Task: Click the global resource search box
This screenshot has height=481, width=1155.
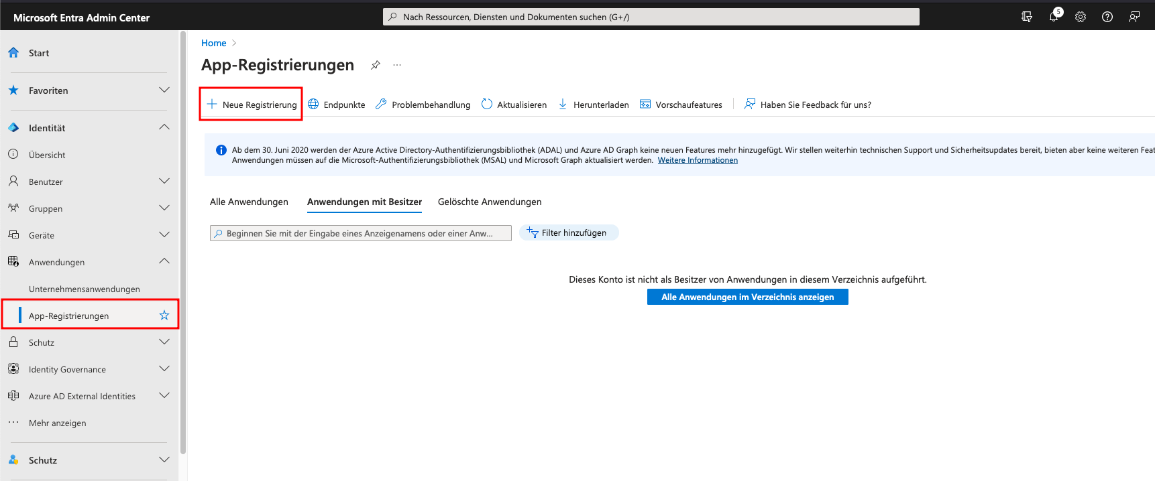Action: pyautogui.click(x=651, y=17)
